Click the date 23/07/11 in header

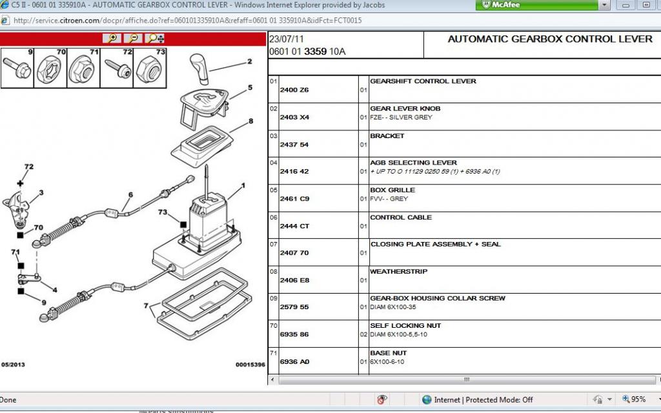(286, 39)
